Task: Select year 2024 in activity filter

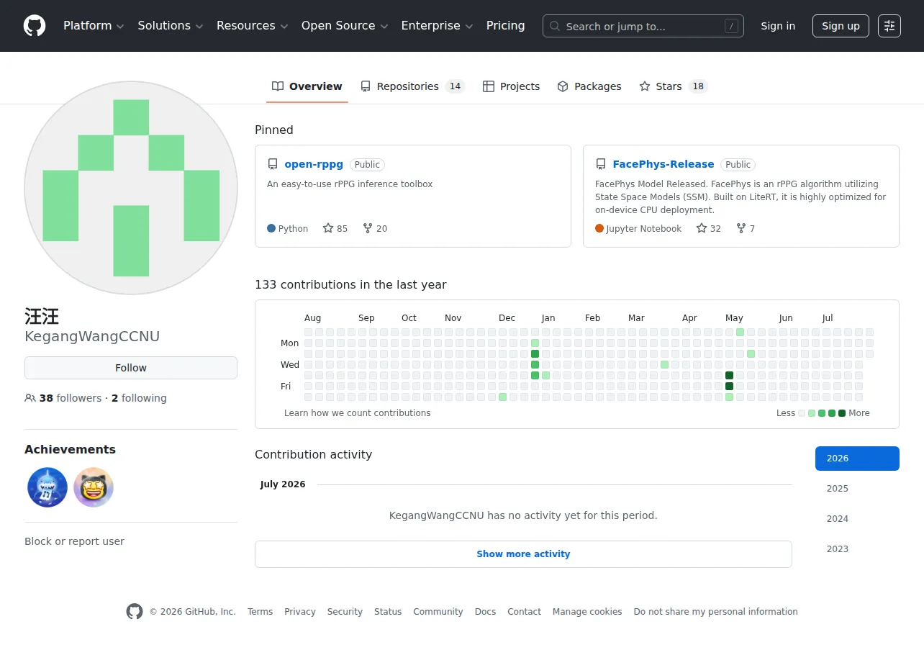Action: [857, 519]
